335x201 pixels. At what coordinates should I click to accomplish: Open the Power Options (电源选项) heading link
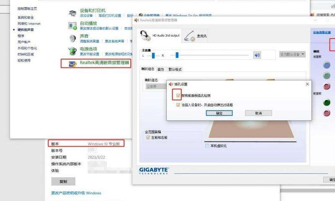[88, 49]
